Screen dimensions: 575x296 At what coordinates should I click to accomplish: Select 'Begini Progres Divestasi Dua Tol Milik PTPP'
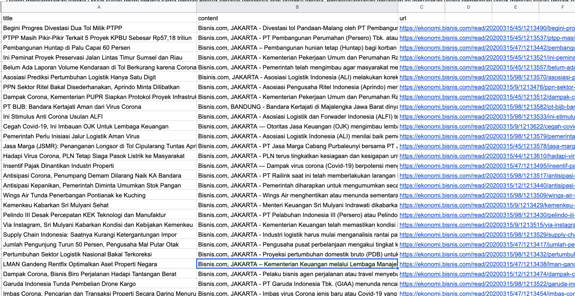click(x=99, y=28)
